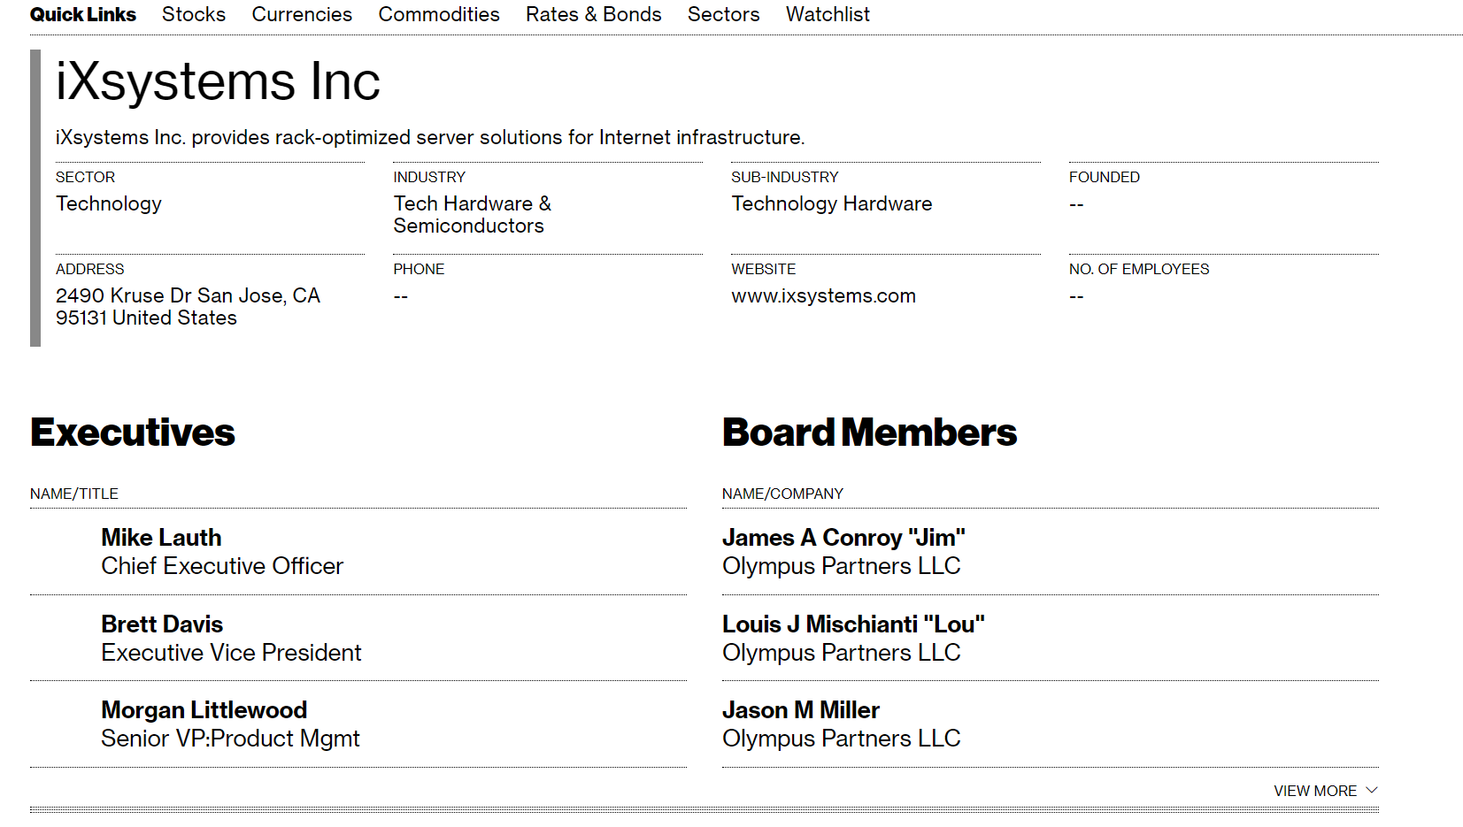1463x827 pixels.
Task: Open Rates & Bonds section
Action: (593, 14)
